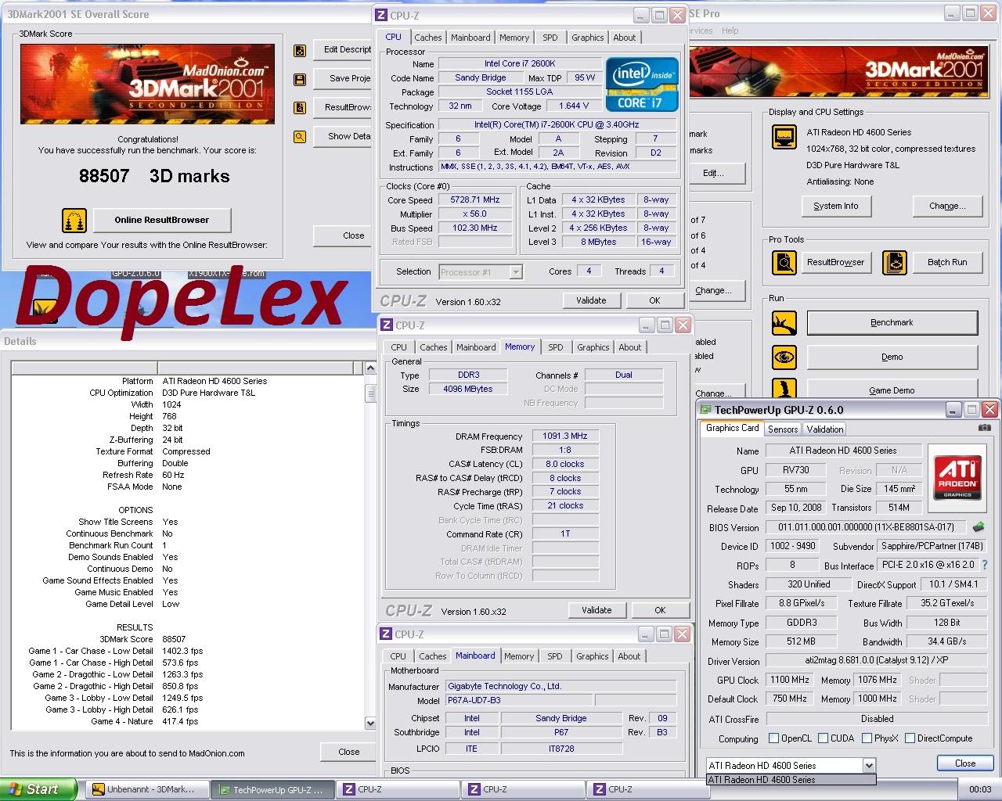Viewport: 1002px width, 801px height.
Task: Open the Help menu in 3DMark Pro
Action: pos(730,31)
